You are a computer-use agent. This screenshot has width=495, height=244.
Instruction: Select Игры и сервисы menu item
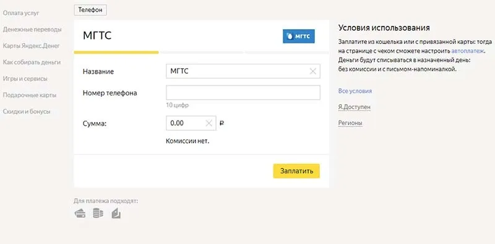point(25,79)
